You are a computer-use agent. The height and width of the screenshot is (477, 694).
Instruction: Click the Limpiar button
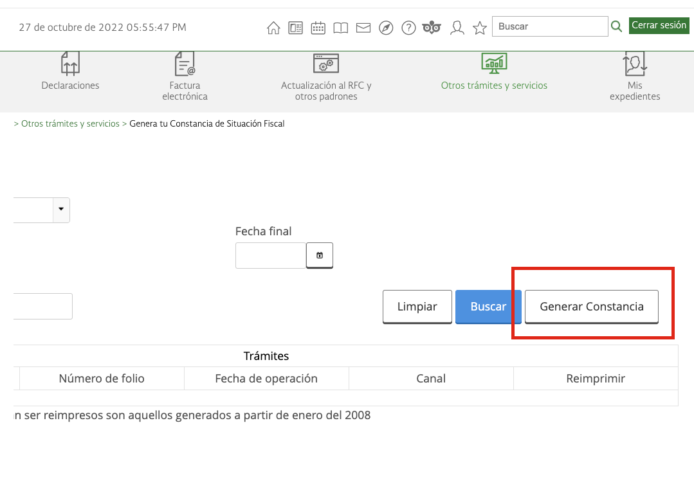click(417, 307)
